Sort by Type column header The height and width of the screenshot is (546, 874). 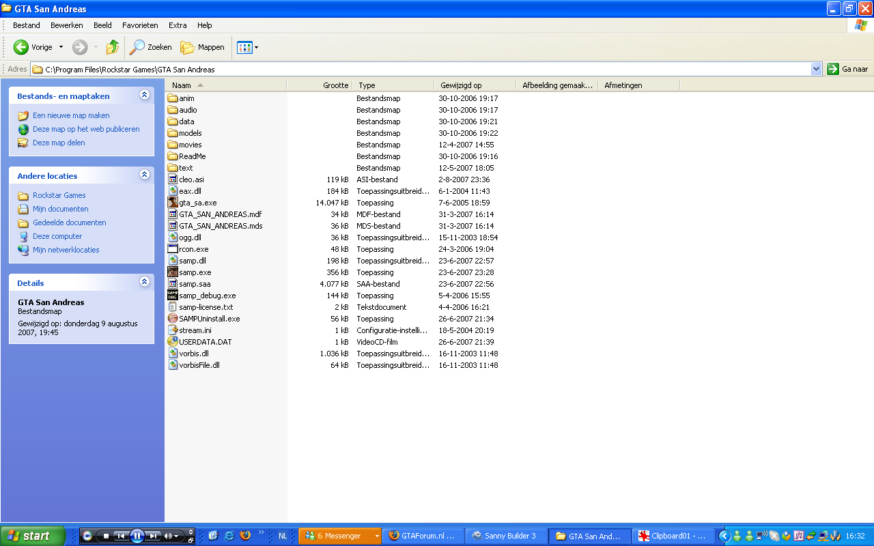(x=393, y=85)
